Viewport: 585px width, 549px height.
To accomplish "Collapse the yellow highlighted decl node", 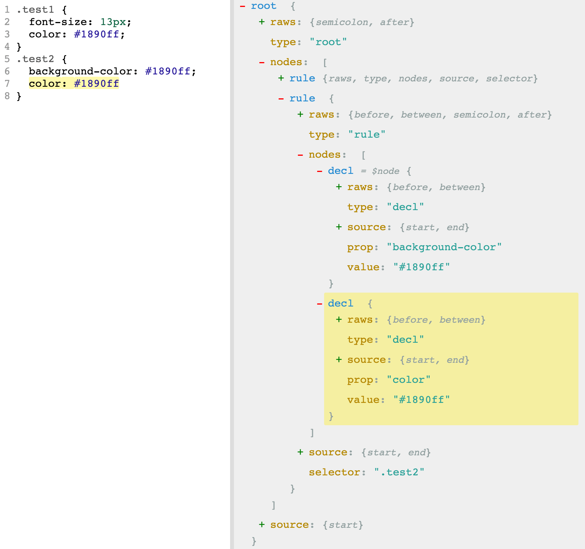I will pyautogui.click(x=319, y=304).
